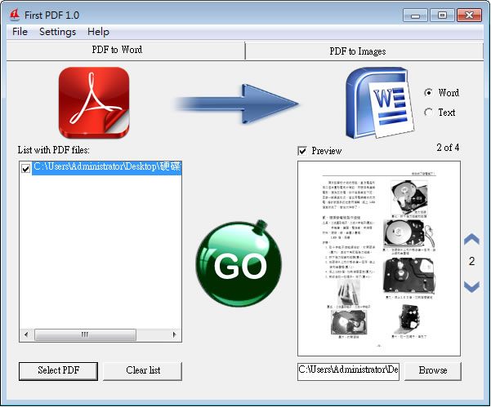Minimize the First PDF window

(415, 15)
